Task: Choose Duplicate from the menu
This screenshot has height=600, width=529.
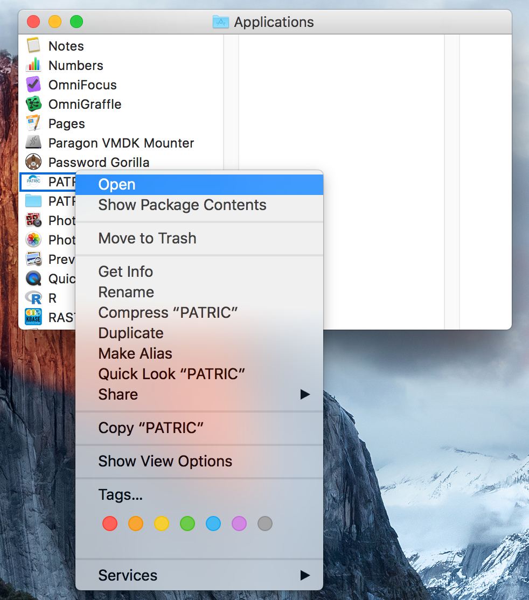Action: [x=199, y=333]
